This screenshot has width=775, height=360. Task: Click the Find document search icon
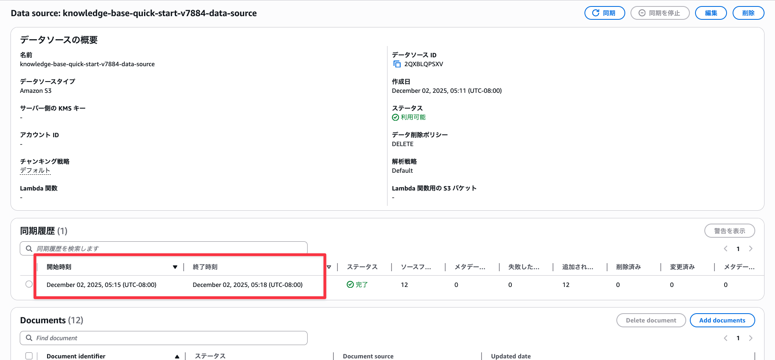29,338
